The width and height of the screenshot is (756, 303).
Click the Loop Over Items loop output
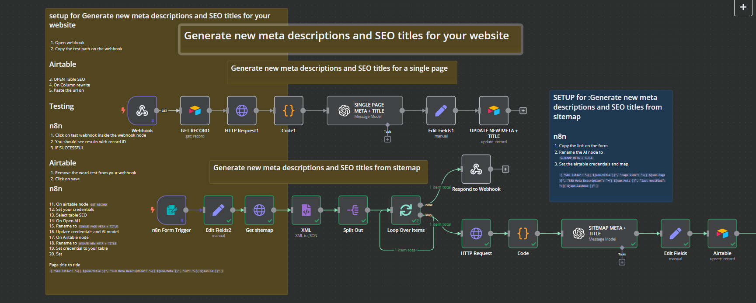pos(421,215)
